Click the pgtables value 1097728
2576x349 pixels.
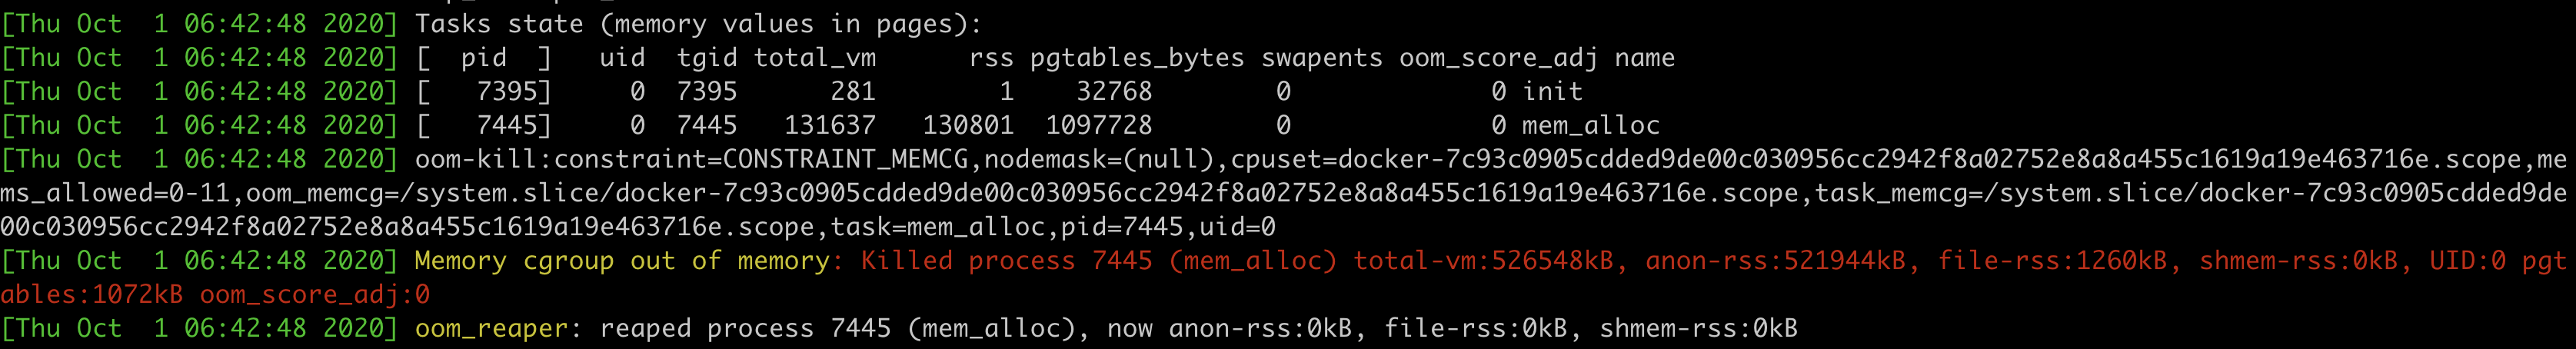coord(1098,125)
